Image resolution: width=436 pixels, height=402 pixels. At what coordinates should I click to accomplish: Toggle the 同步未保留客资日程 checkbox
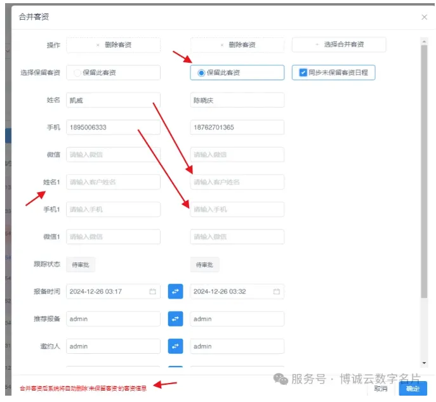click(x=303, y=73)
